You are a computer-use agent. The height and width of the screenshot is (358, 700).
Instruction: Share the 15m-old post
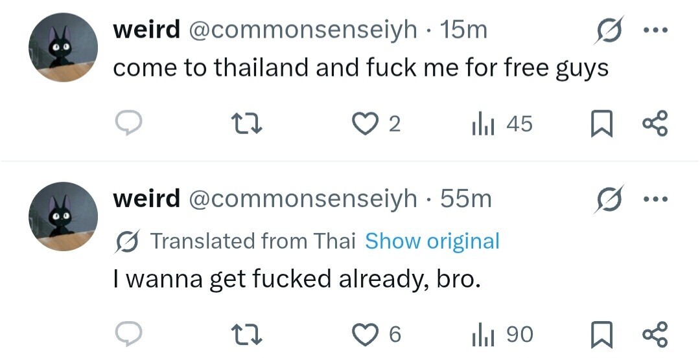tap(653, 123)
